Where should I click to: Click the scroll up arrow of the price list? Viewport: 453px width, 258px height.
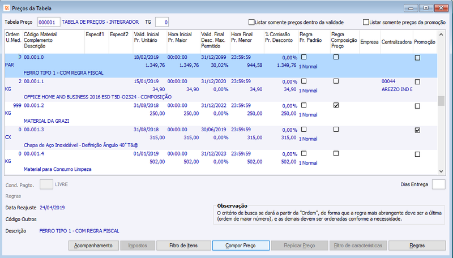(x=441, y=35)
